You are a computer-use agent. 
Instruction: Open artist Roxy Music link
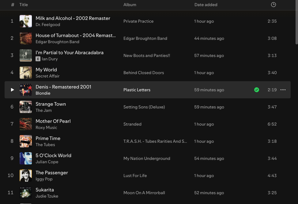[x=46, y=127]
